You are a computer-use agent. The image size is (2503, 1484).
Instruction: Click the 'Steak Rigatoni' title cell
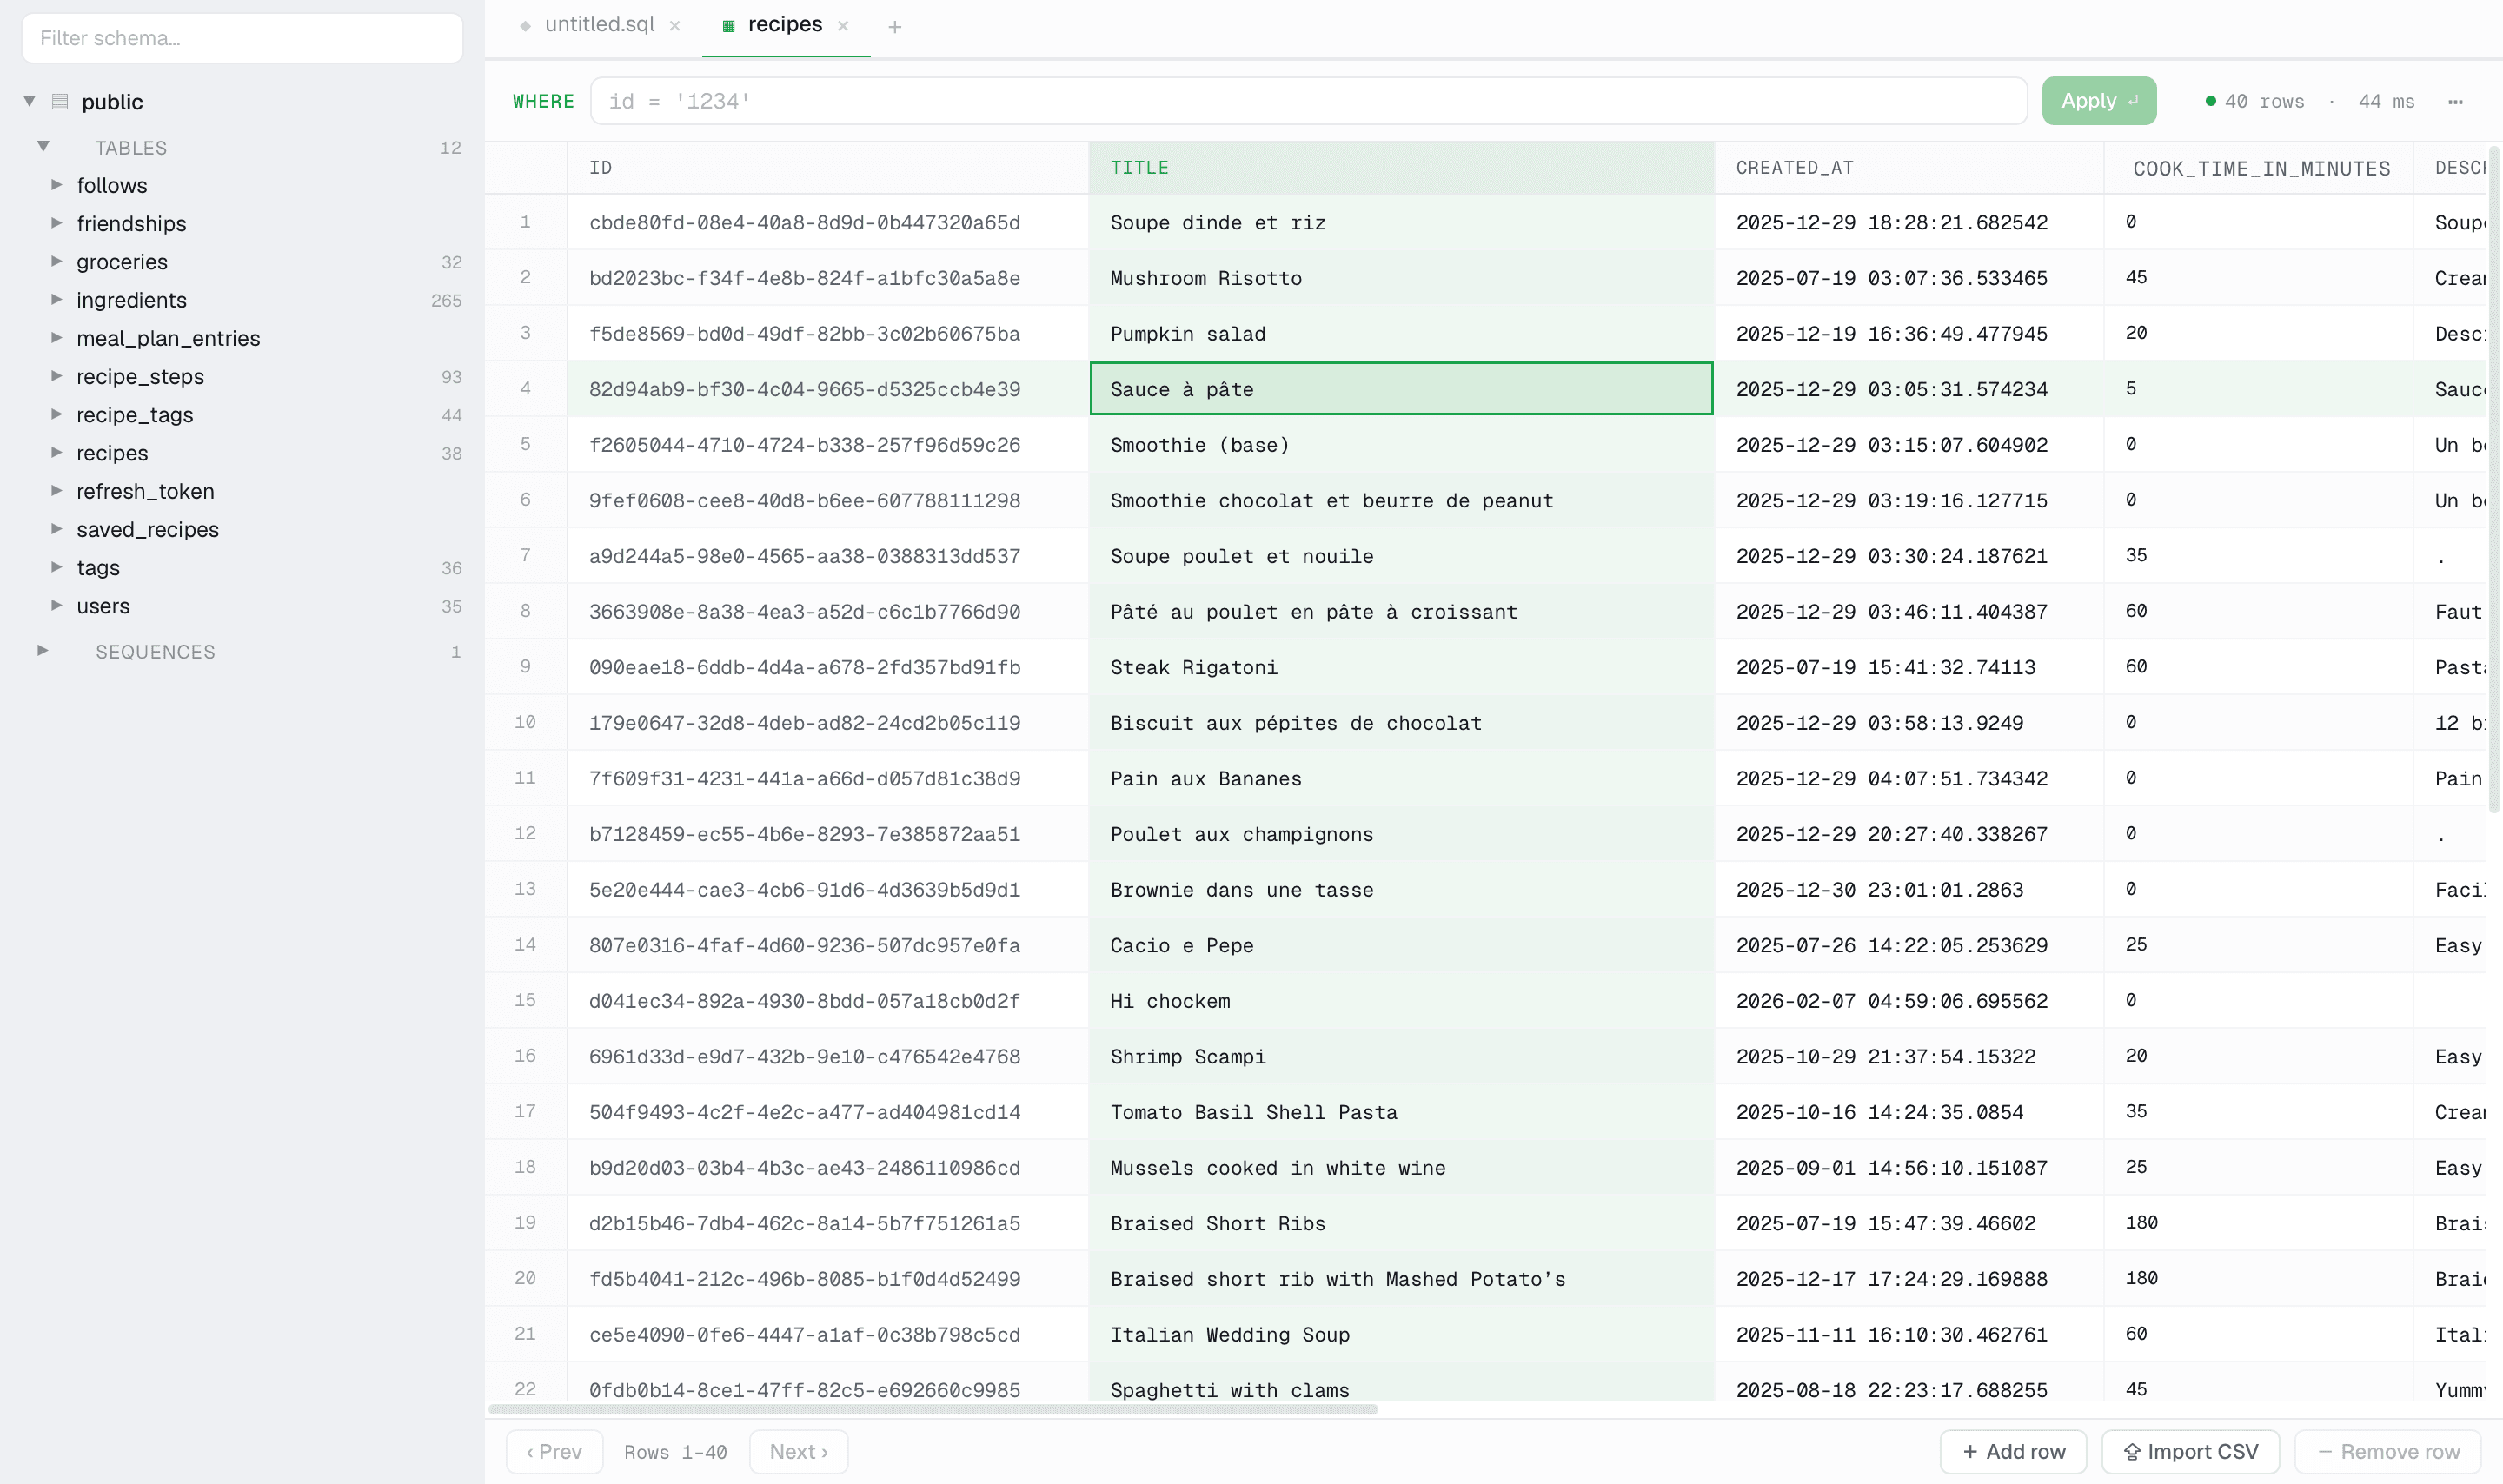[x=1401, y=667]
